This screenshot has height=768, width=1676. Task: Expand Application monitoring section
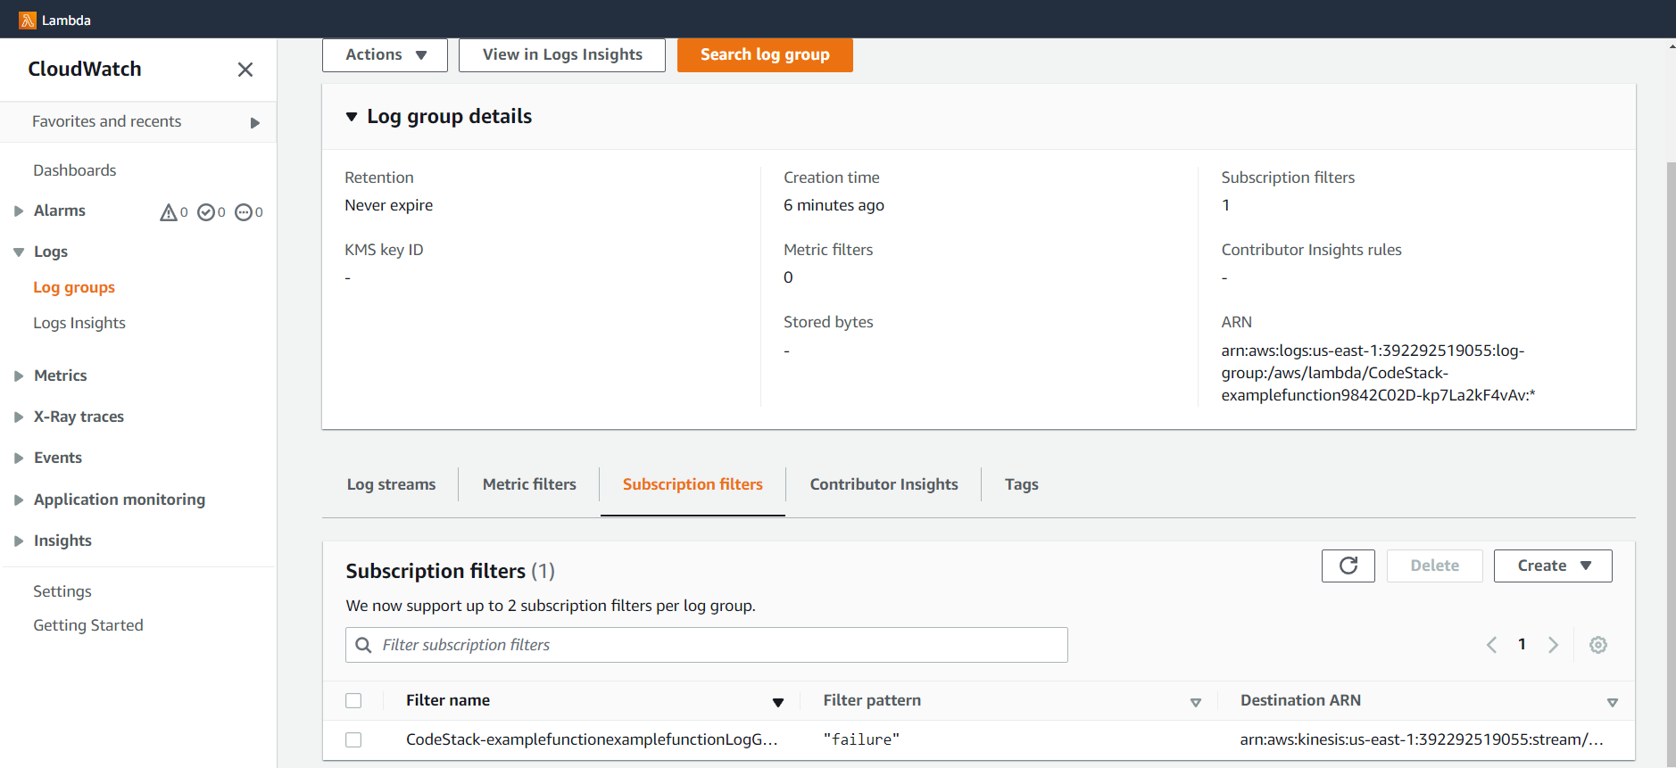pos(19,500)
